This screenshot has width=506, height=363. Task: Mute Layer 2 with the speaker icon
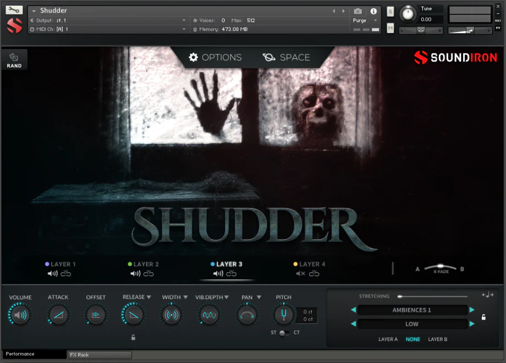click(135, 274)
